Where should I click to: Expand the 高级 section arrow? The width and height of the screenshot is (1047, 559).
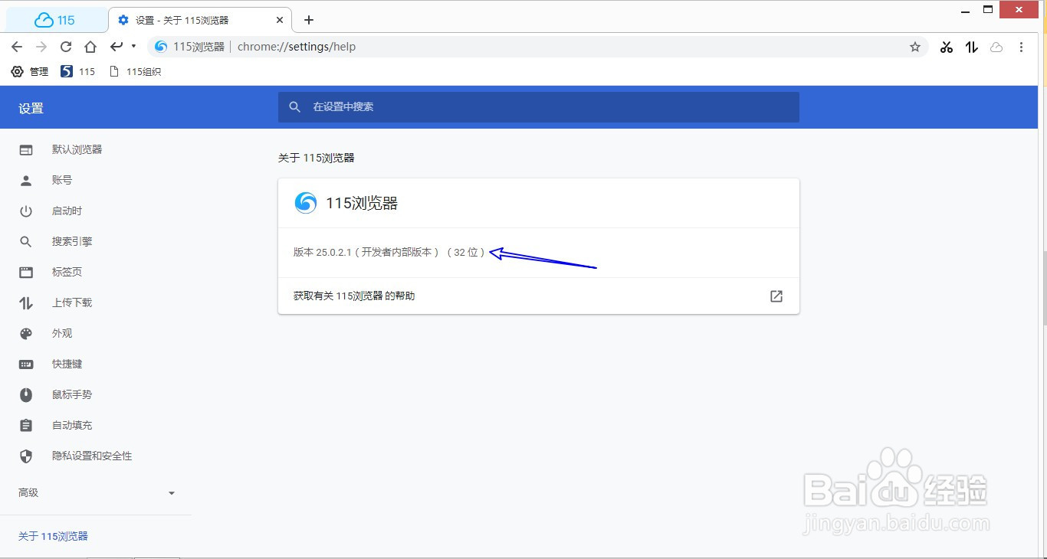tap(172, 493)
